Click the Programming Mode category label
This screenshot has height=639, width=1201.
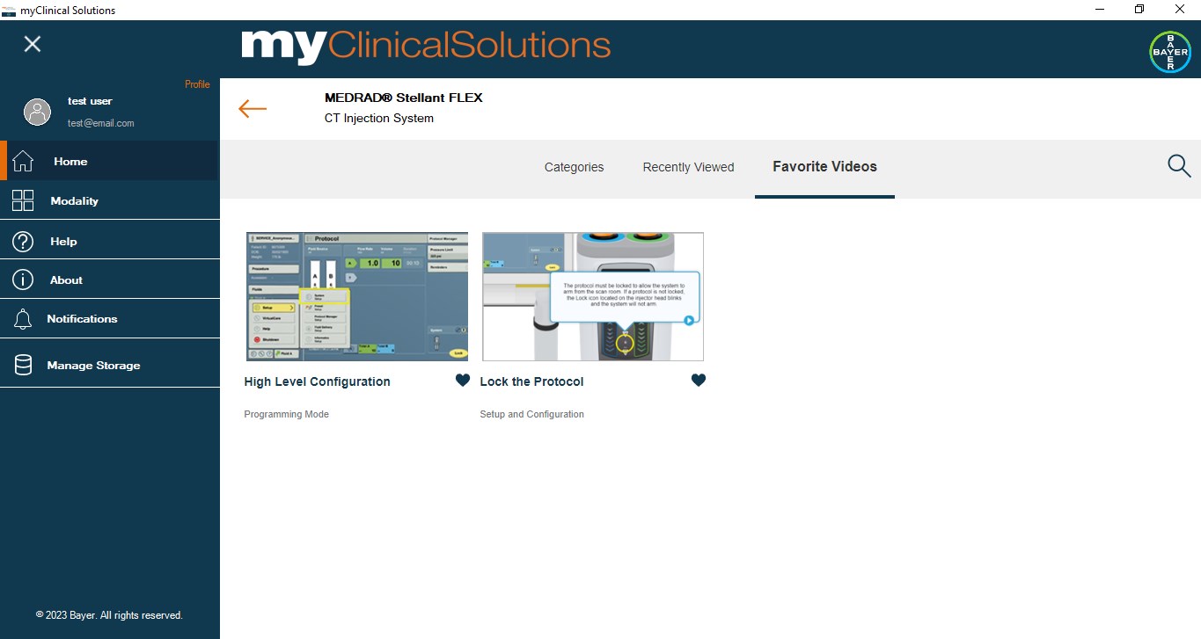tap(287, 414)
